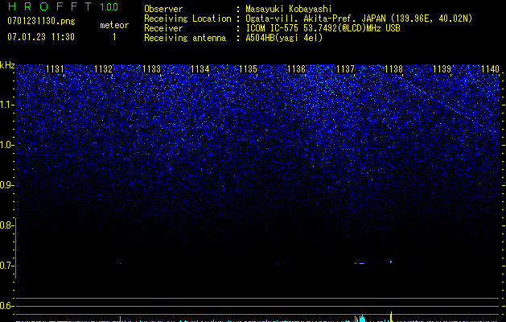Image resolution: width=506 pixels, height=322 pixels.
Task: Select the A504HB(yagi 4el) antenna text
Action: pyautogui.click(x=284, y=38)
